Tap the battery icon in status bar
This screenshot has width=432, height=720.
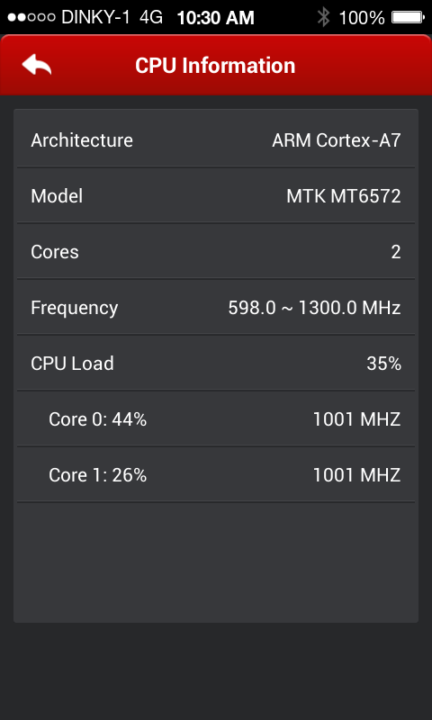408,17
